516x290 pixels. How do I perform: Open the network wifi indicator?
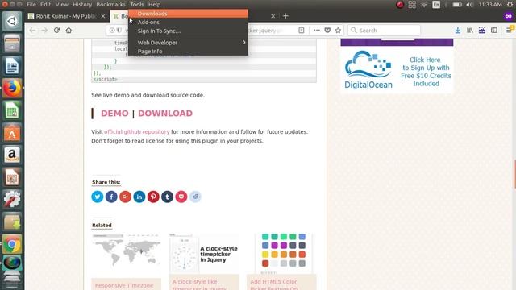click(424, 5)
